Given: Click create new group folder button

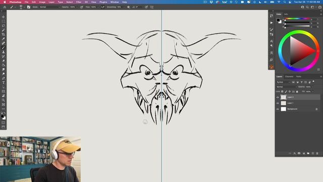Looking at the screenshot, I should point(308,153).
